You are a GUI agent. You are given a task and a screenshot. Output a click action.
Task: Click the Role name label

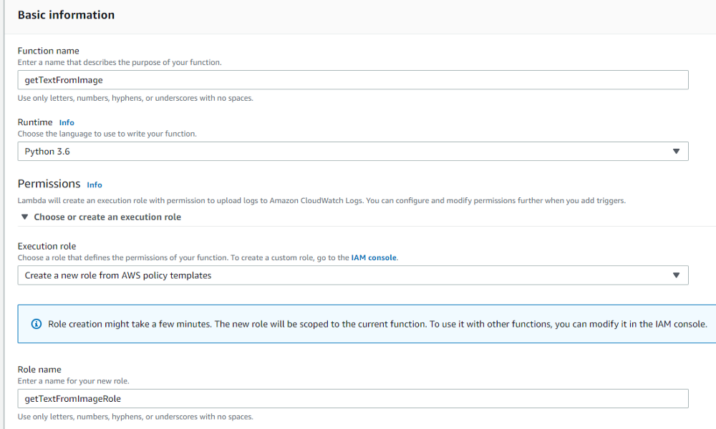click(39, 370)
